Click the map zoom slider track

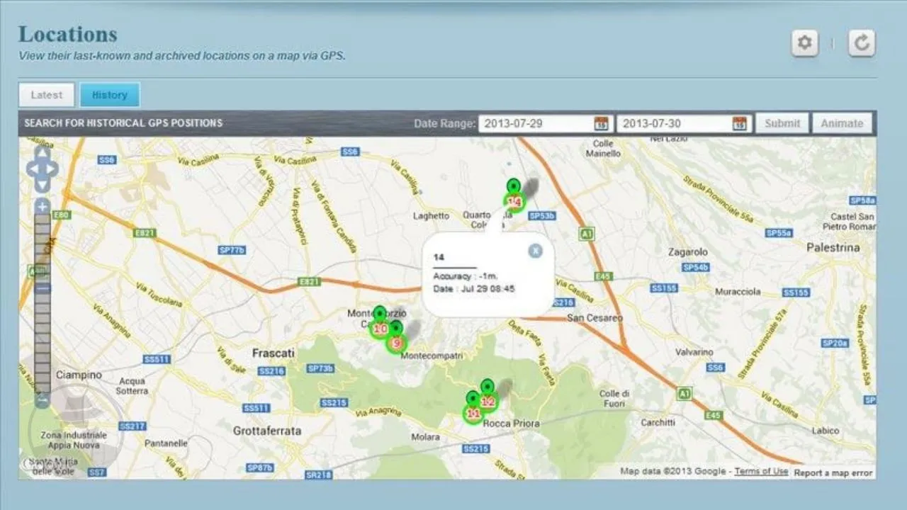(x=43, y=303)
